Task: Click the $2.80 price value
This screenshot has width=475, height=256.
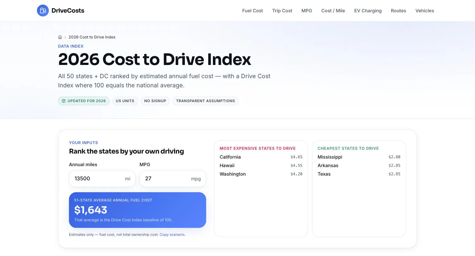Action: [x=394, y=157]
